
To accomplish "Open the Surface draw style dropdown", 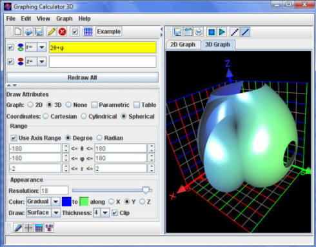I will [x=56, y=213].
